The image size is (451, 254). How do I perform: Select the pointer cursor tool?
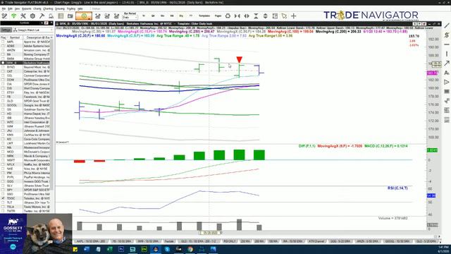pyautogui.click(x=284, y=16)
